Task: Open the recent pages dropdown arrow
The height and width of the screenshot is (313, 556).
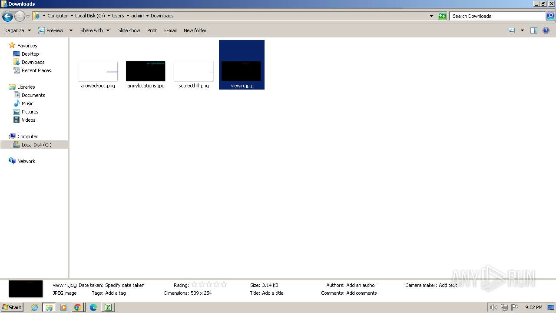Action: [28, 16]
